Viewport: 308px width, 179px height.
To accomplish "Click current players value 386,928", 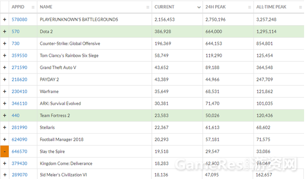I will (163, 31).
